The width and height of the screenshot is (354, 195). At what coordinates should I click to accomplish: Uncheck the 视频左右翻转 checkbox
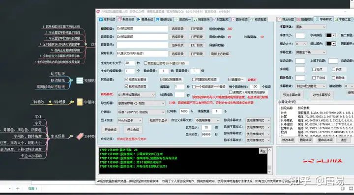pos(126,80)
